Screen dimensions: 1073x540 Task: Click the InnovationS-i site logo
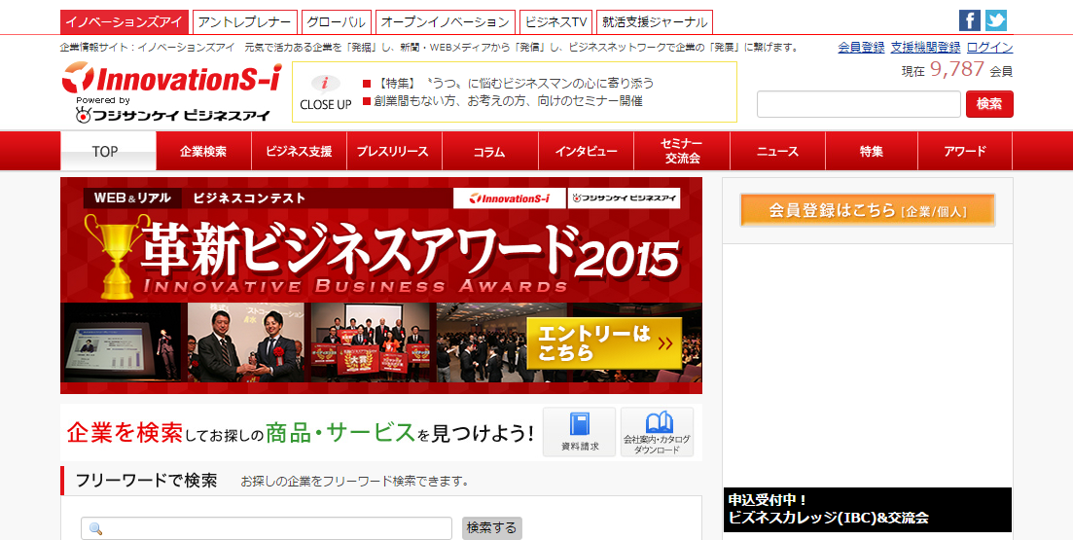coord(171,78)
